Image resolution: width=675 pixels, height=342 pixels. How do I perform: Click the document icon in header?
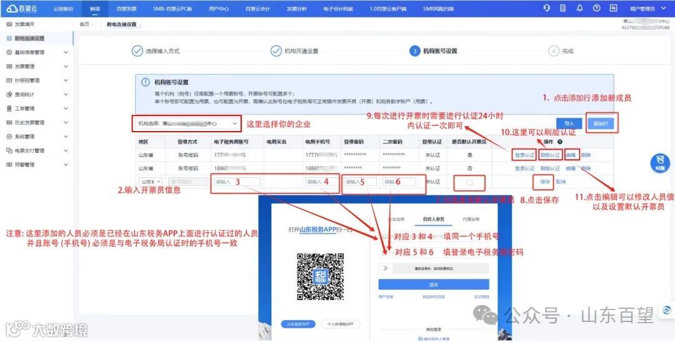pyautogui.click(x=563, y=8)
